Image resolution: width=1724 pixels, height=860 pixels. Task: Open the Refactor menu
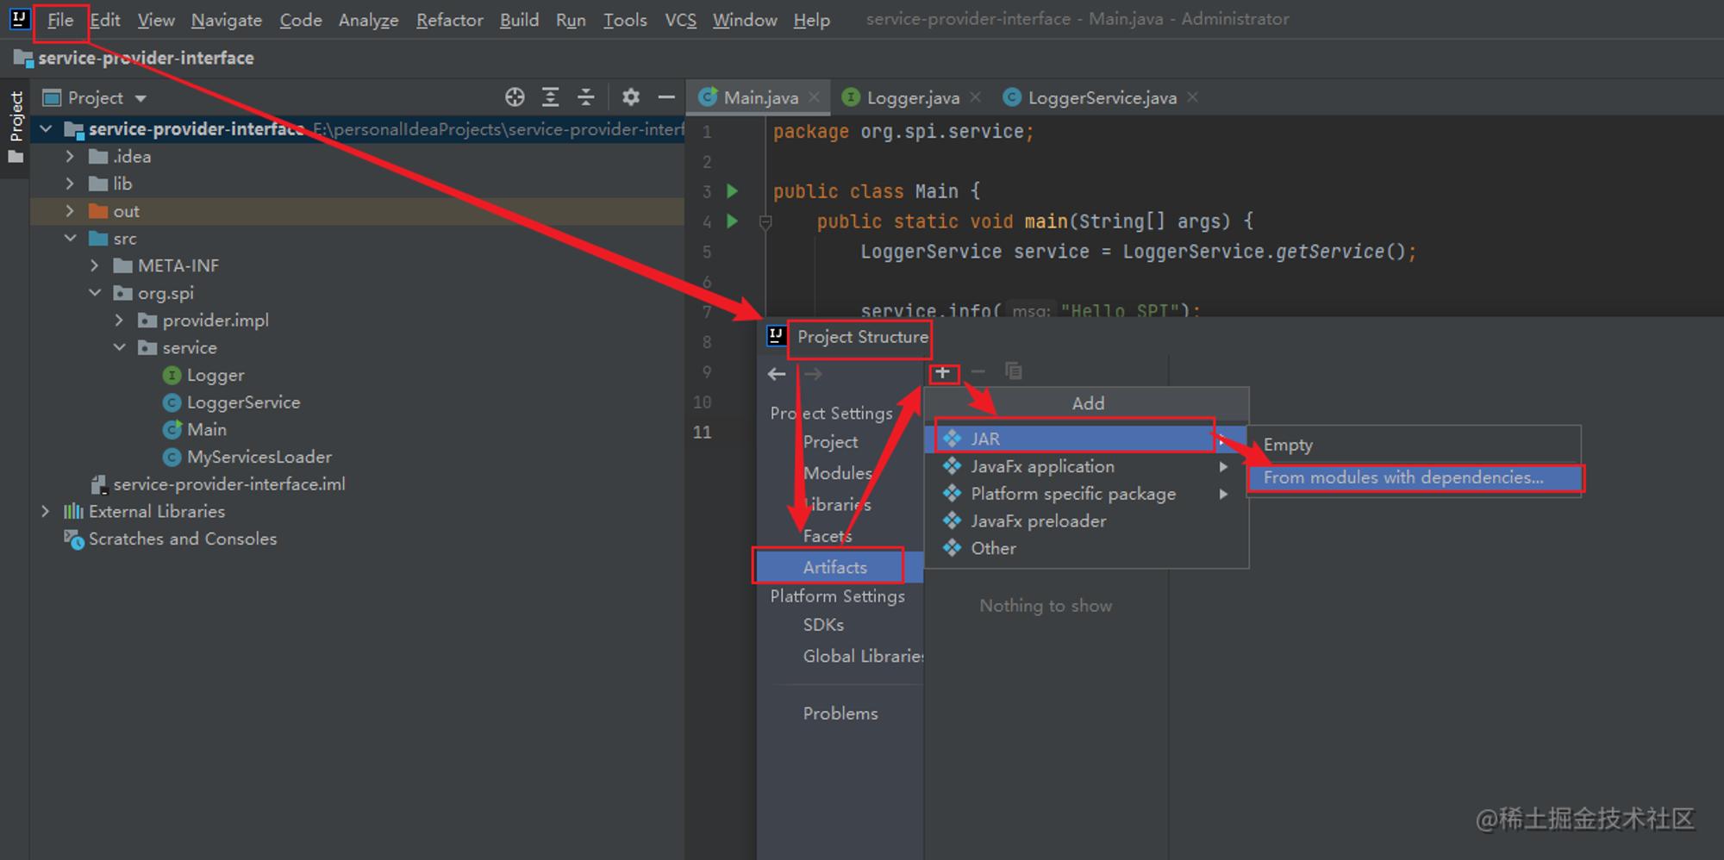[449, 20]
